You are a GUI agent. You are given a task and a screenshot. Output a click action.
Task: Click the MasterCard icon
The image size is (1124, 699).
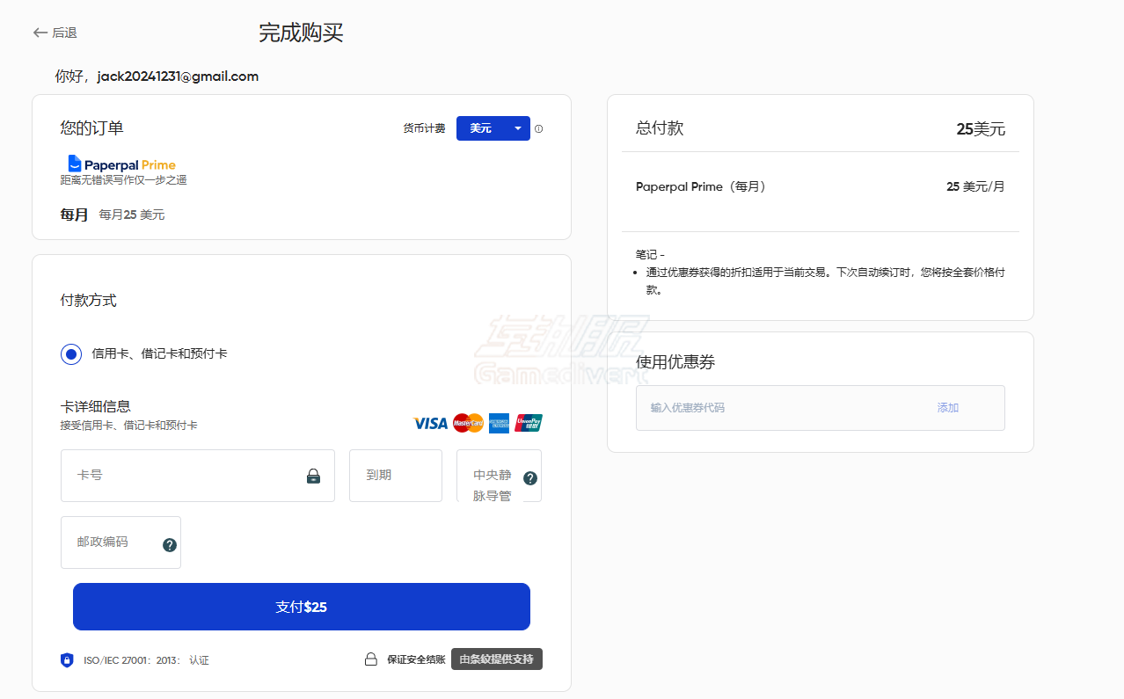click(468, 423)
